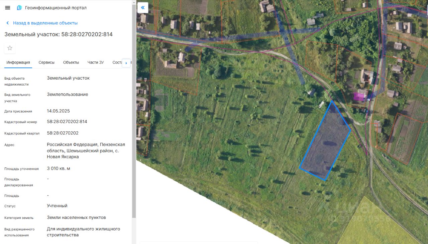The height and width of the screenshot is (244, 428).
Task: Collapse side panel with double-chevron button
Action: click(143, 7)
